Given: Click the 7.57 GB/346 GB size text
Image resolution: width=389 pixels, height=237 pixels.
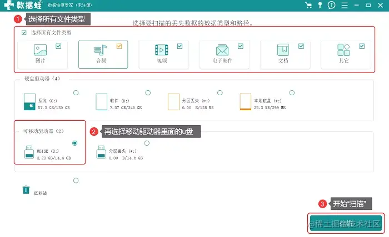Looking at the screenshot, I should click(x=126, y=108).
